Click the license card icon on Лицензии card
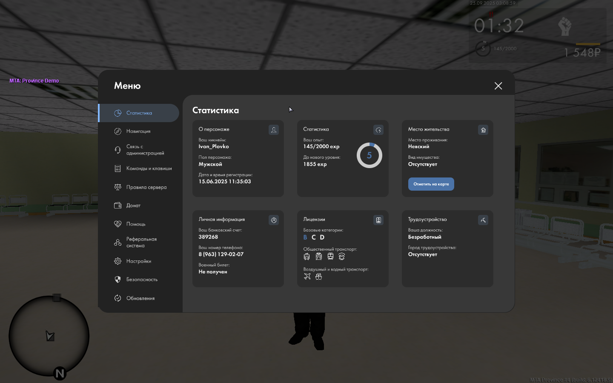 378,220
